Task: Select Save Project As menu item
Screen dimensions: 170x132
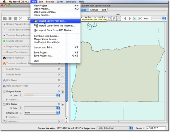Action: 56,56
